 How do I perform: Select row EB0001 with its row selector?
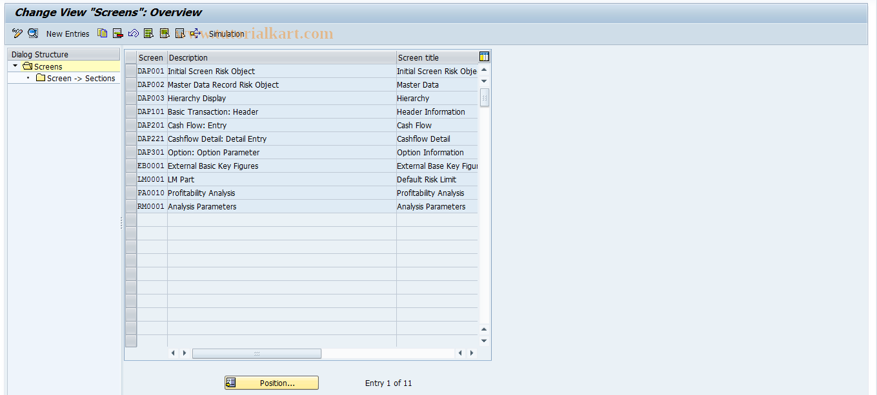131,166
